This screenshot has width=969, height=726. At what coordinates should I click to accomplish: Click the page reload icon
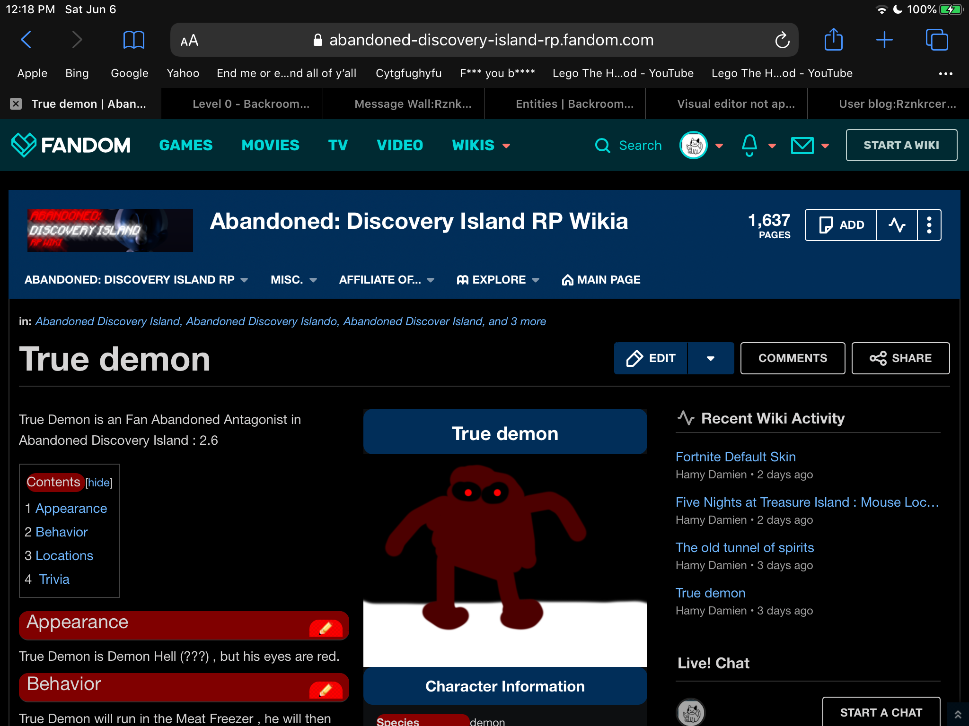[x=782, y=40]
